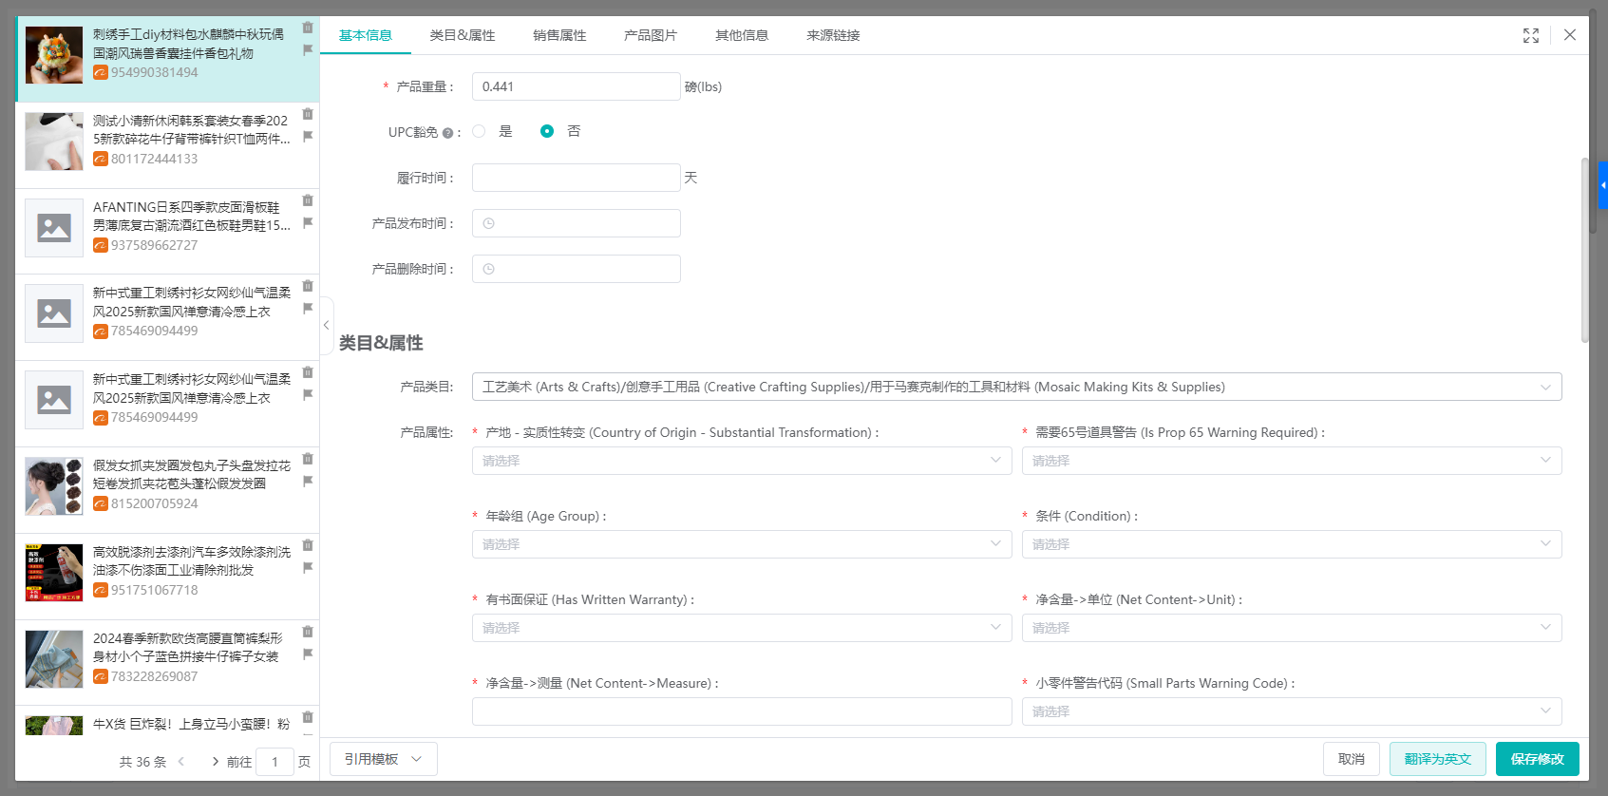Click the 翻译为英文 button
The width and height of the screenshot is (1608, 796).
pos(1437,759)
